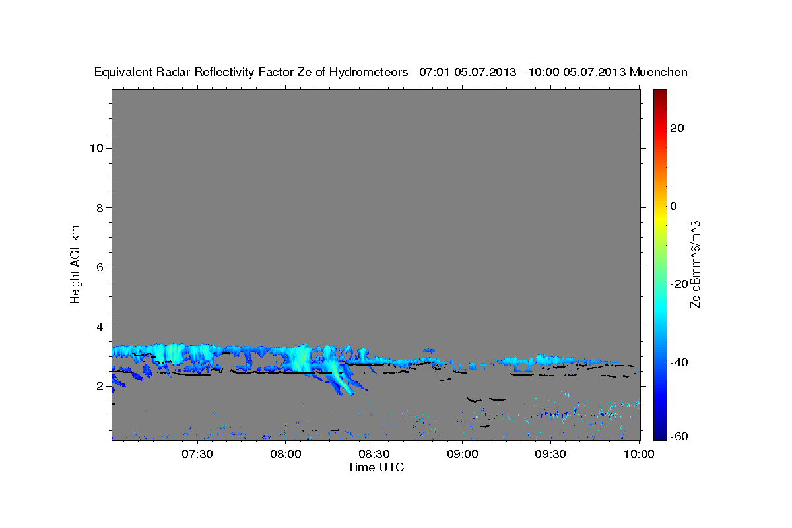The height and width of the screenshot is (528, 792).
Task: Click the 'Muenchen' location text in title
Action: [x=659, y=72]
